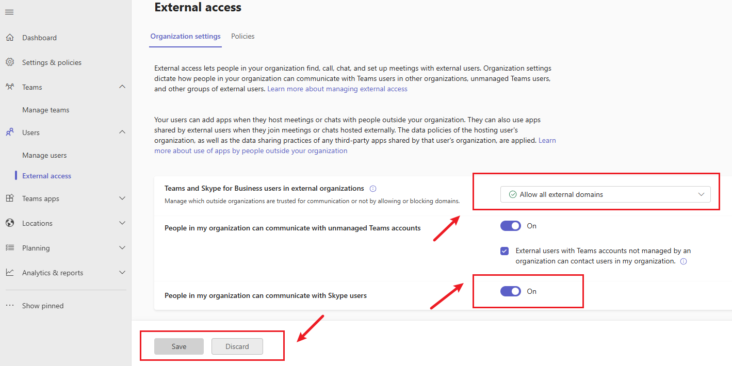
Task: Switch to the Policies tab
Action: (x=242, y=37)
